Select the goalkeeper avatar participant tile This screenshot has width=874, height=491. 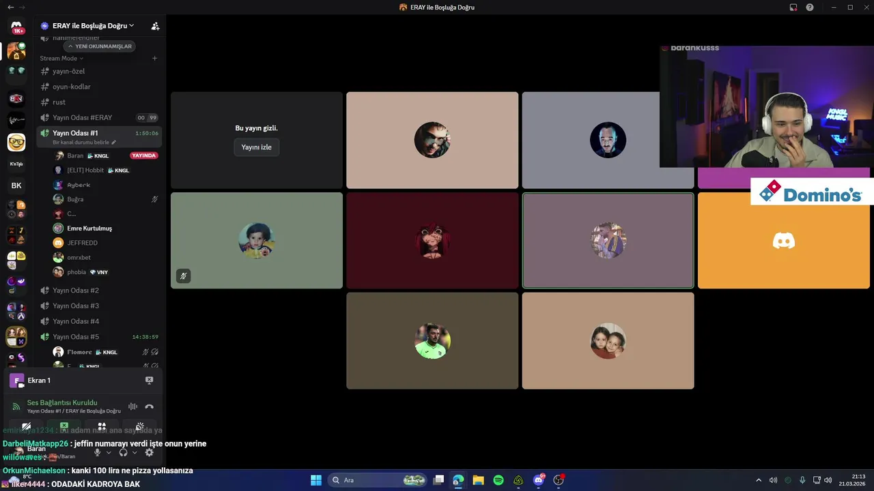pyautogui.click(x=432, y=341)
